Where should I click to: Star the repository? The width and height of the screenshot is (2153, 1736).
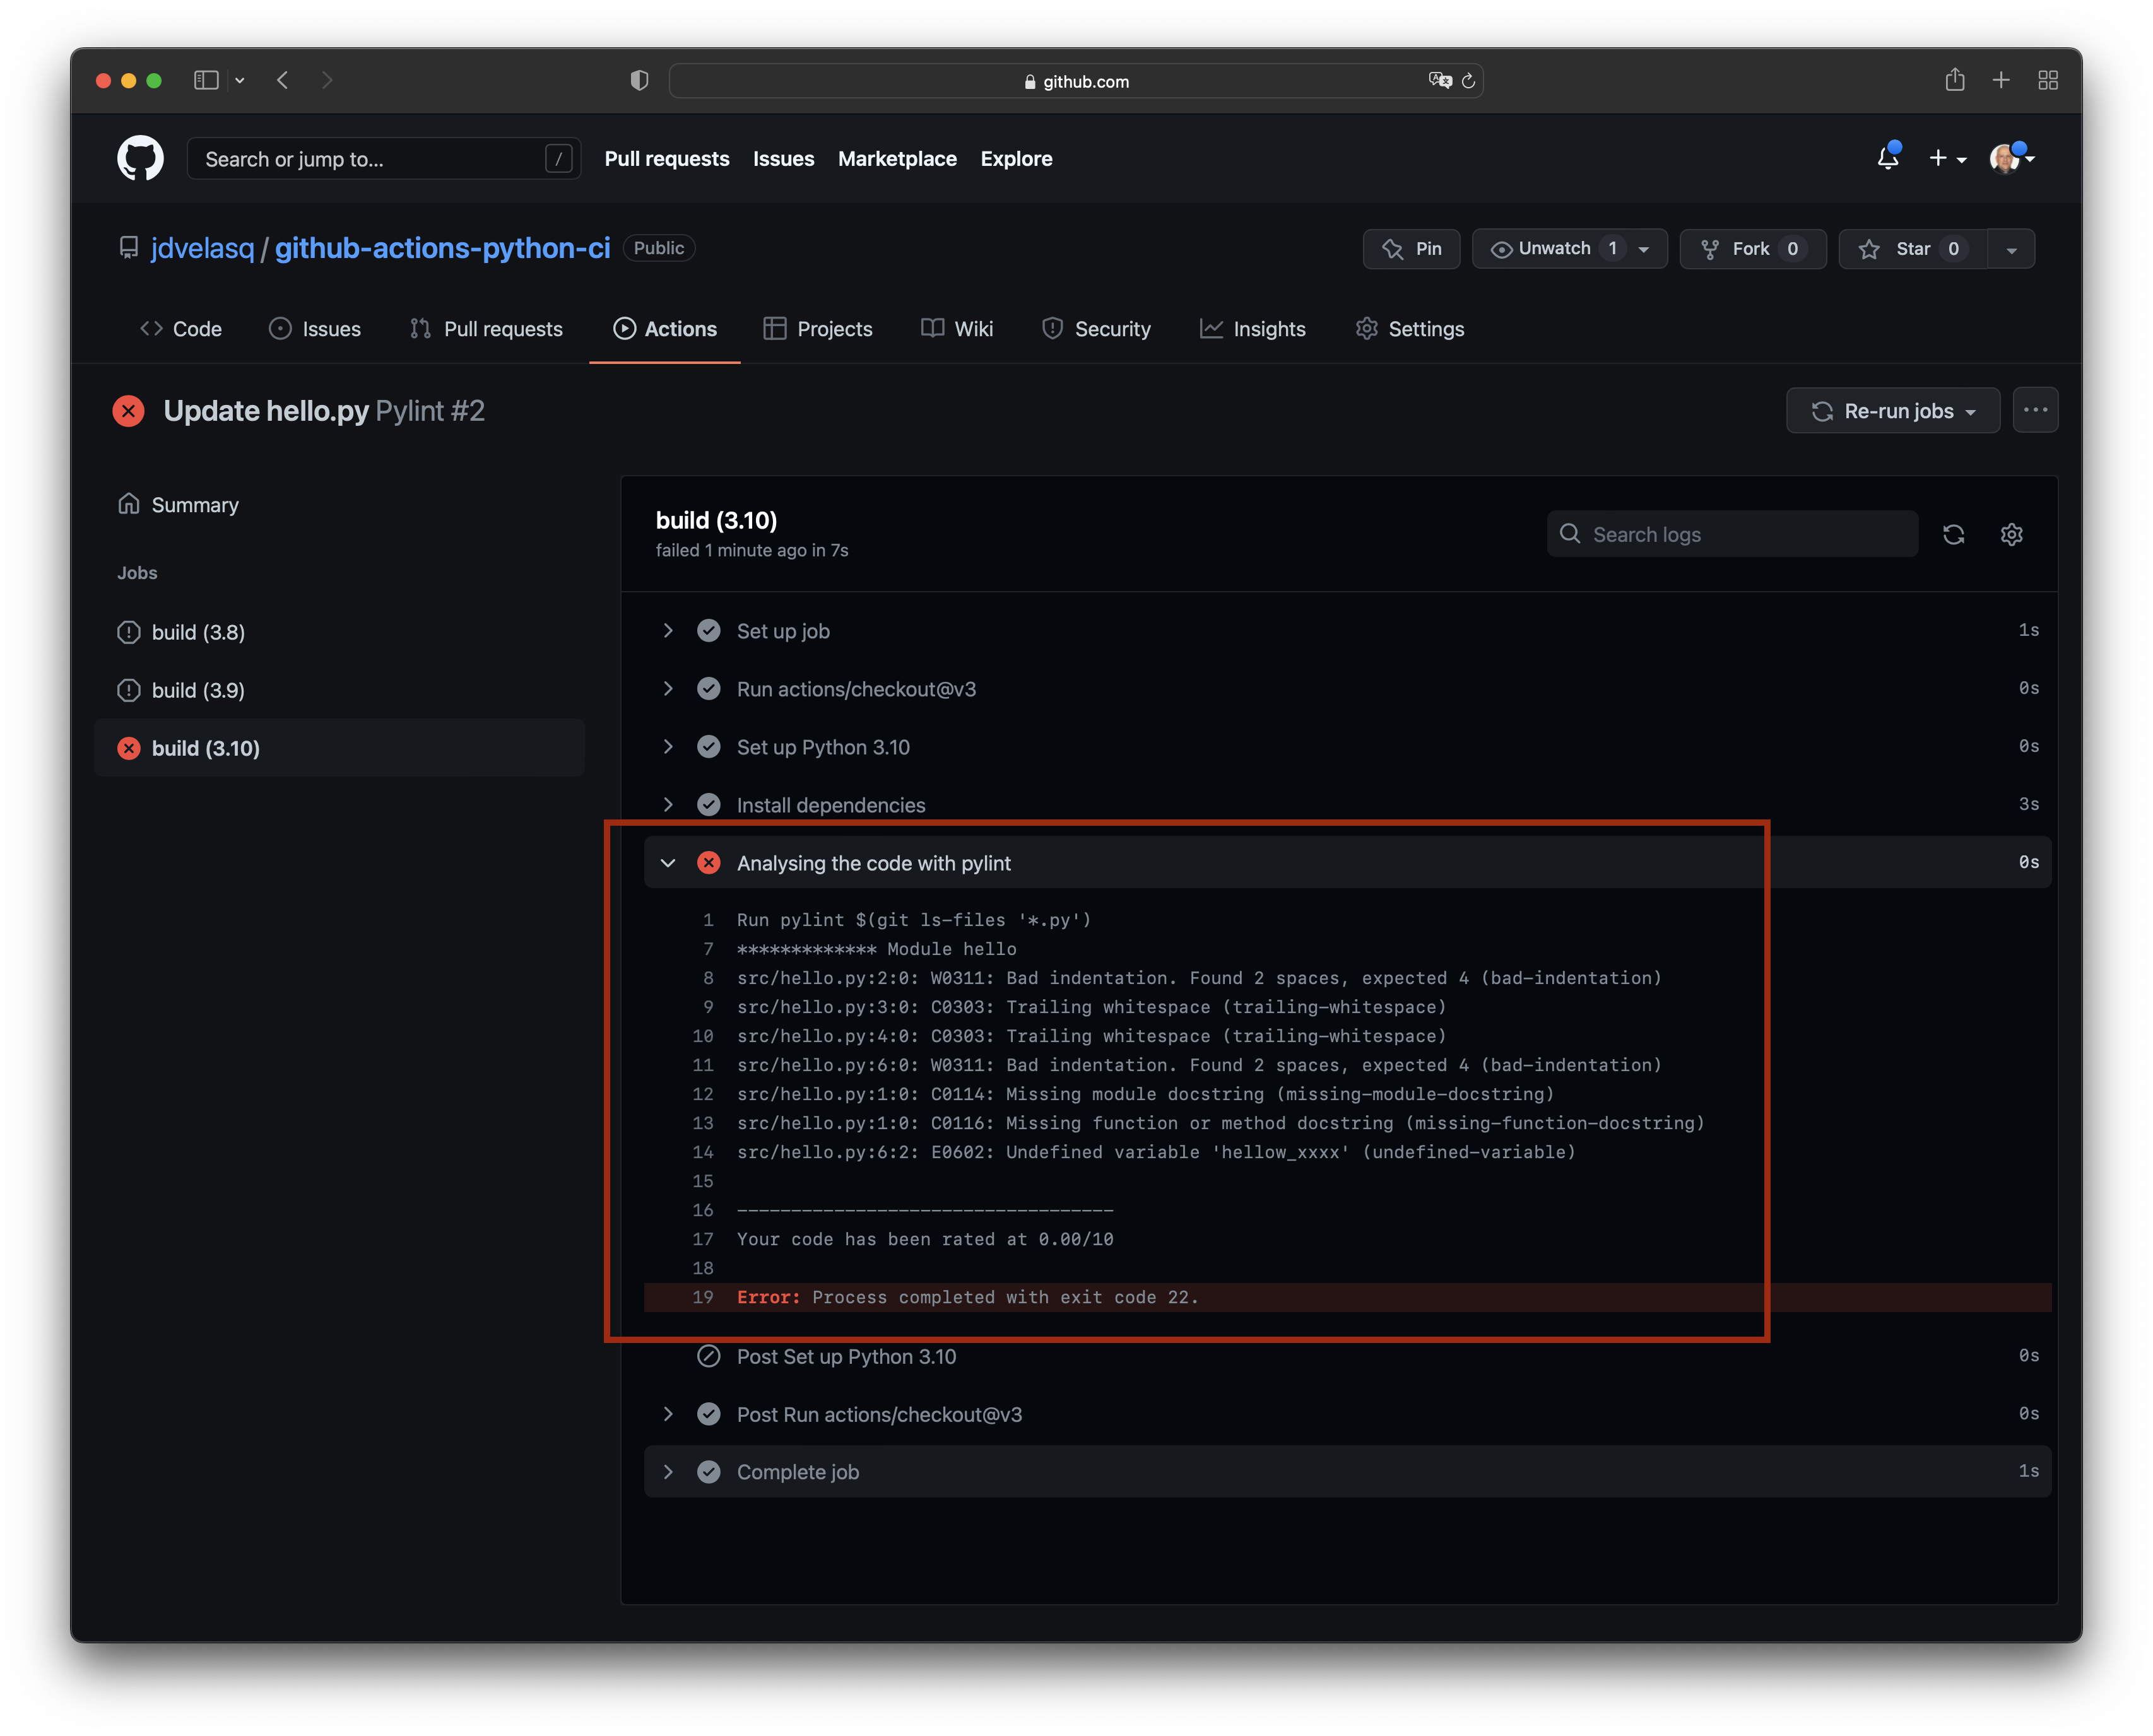click(x=1911, y=249)
